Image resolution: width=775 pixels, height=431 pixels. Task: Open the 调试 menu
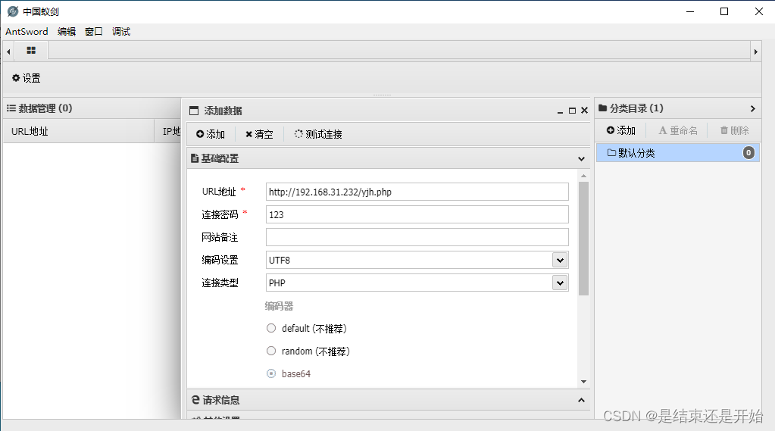(x=121, y=32)
